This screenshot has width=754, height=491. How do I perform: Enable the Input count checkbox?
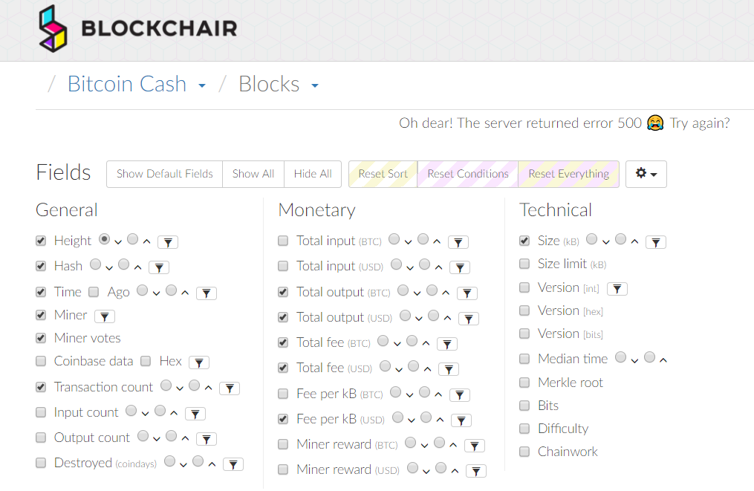(x=41, y=412)
